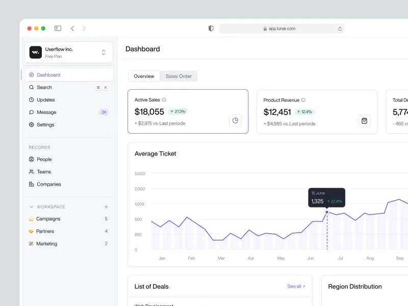
Task: Click the shopping bag icon in Product Revenue card
Action: [364, 121]
